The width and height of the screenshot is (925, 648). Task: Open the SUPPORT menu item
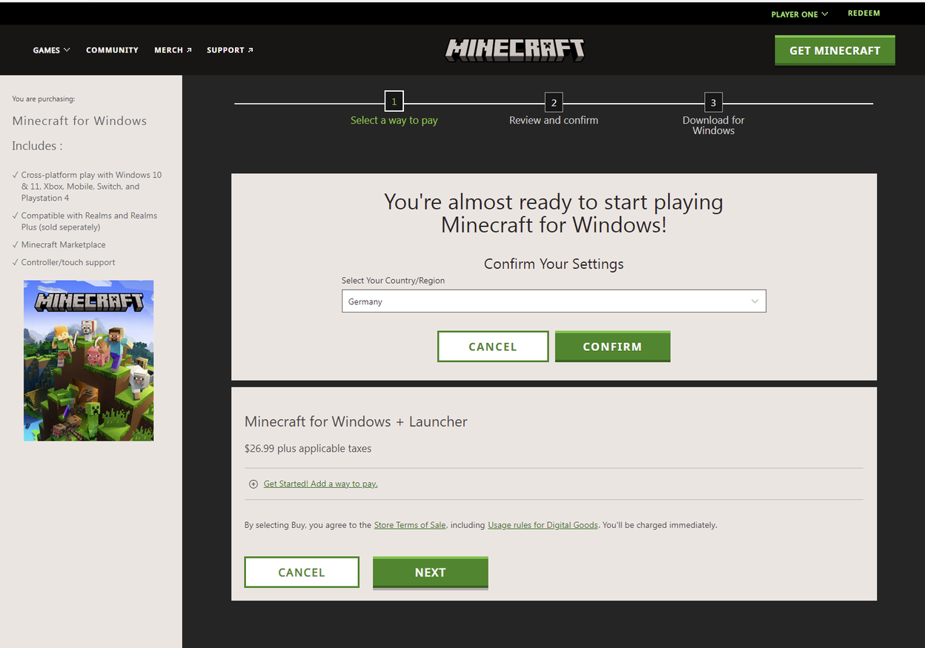[225, 50]
